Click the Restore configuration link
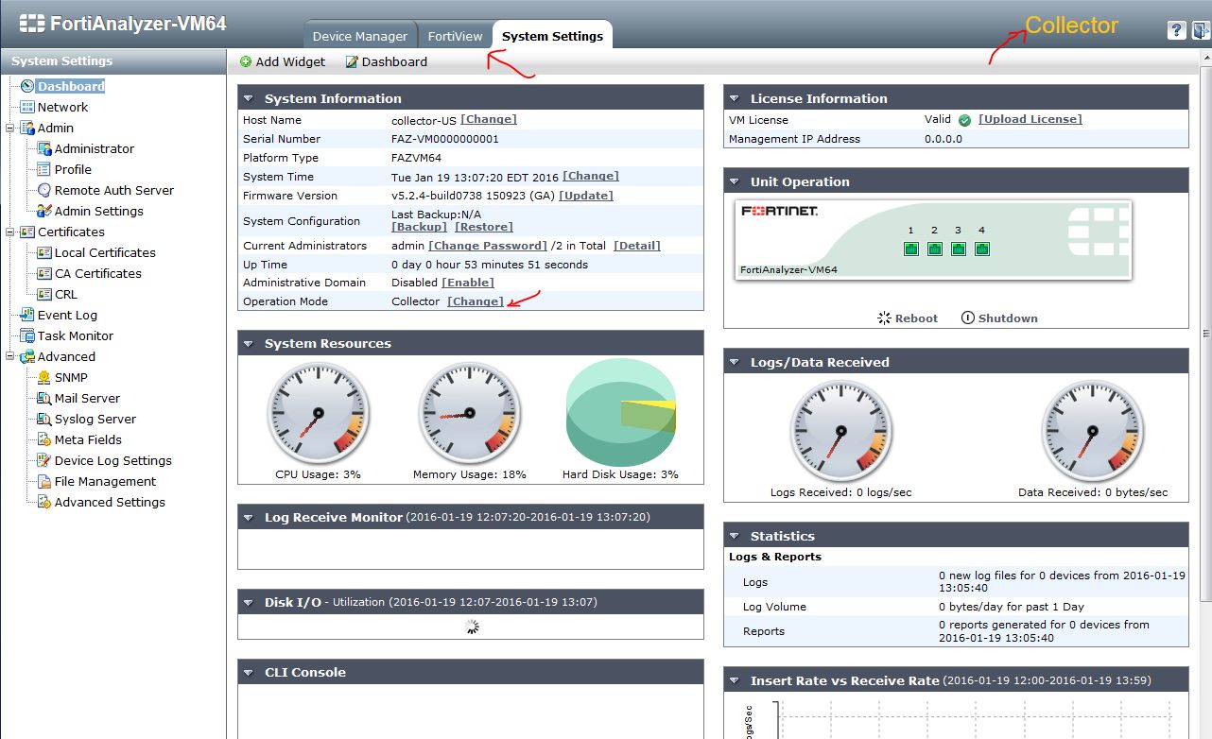This screenshot has height=739, width=1212. pyautogui.click(x=484, y=227)
